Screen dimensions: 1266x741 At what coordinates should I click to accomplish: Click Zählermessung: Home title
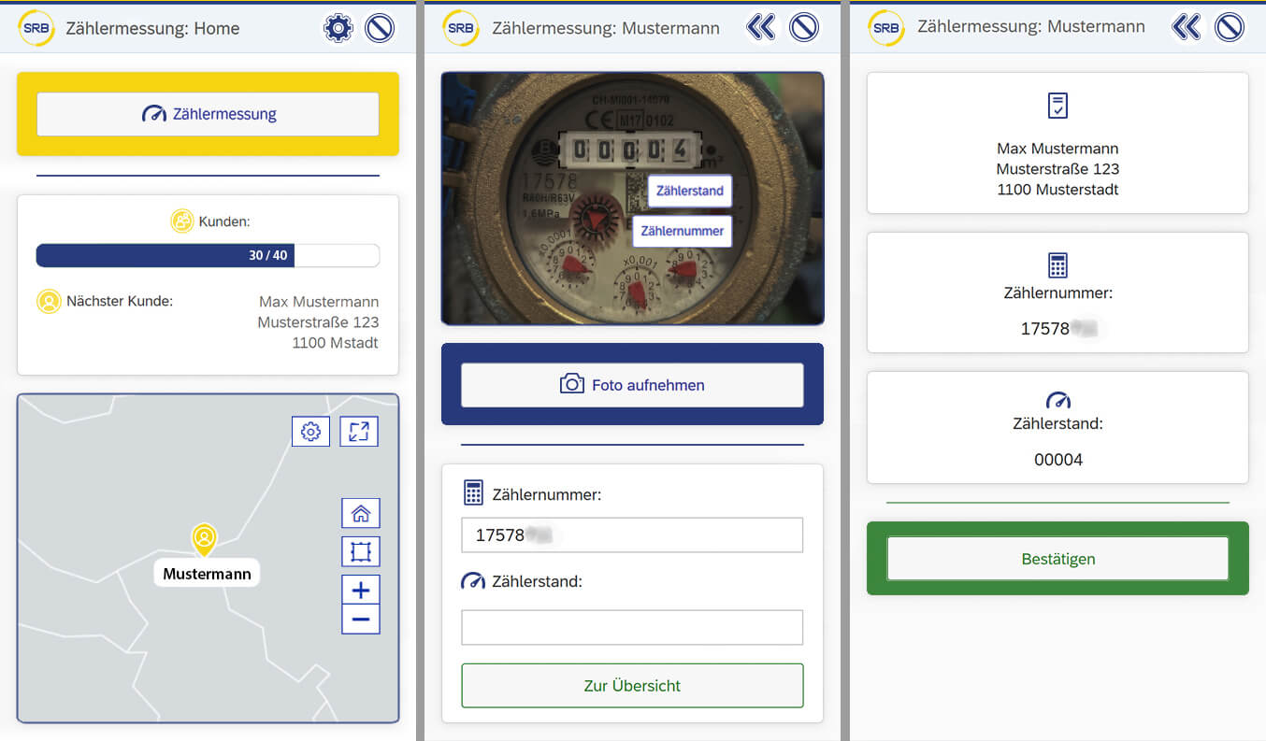click(152, 29)
